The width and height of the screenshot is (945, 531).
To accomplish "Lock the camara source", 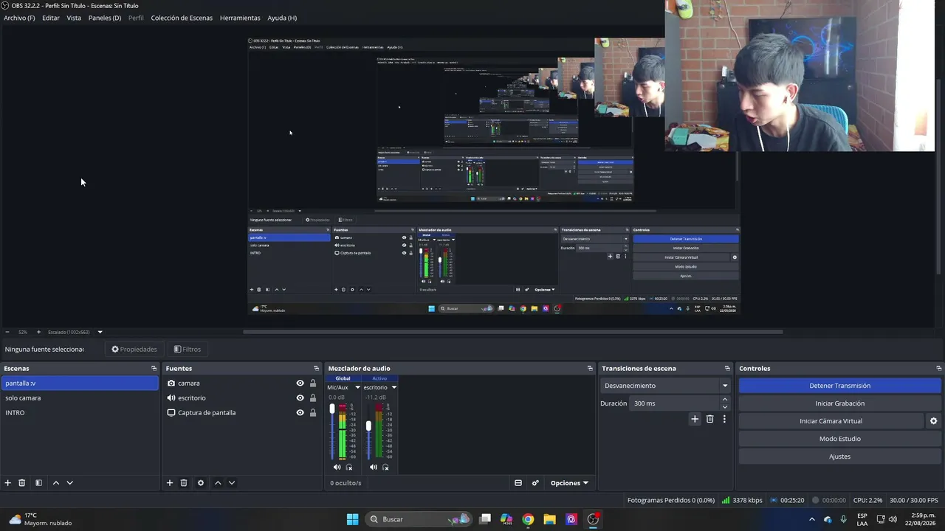I will (x=313, y=383).
